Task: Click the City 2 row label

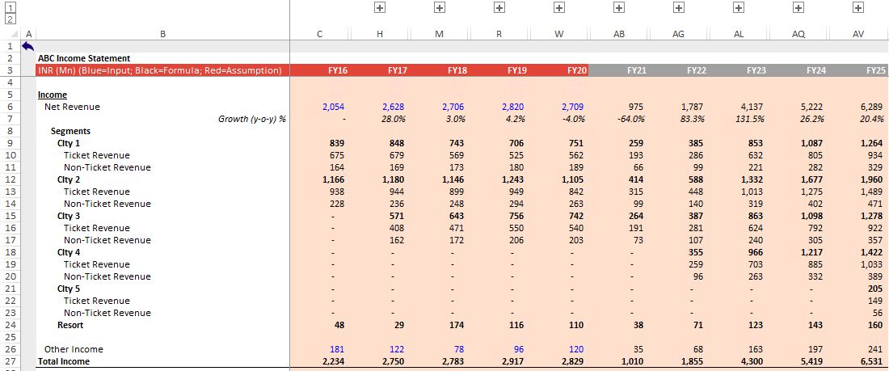Action: (x=69, y=179)
